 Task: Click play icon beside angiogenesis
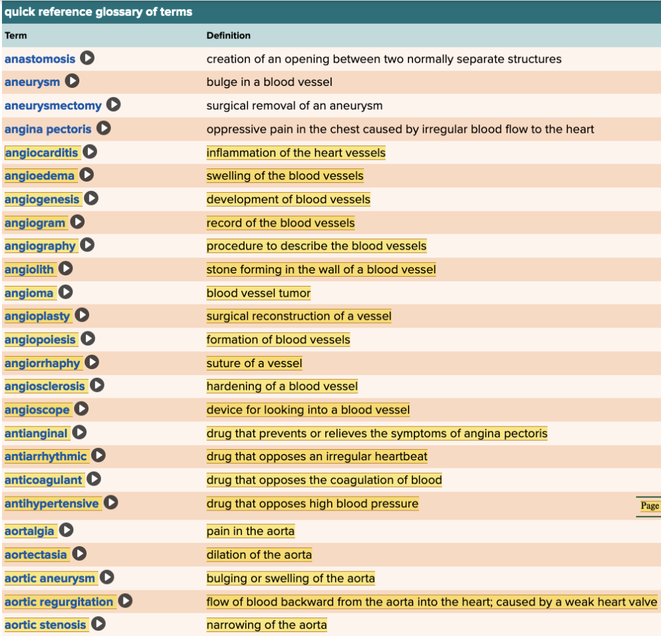coord(91,199)
